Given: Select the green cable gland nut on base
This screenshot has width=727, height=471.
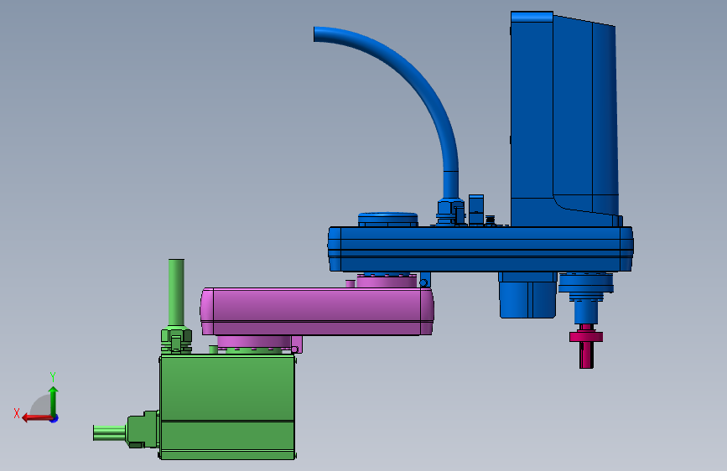Looking at the screenshot, I should point(176,341).
